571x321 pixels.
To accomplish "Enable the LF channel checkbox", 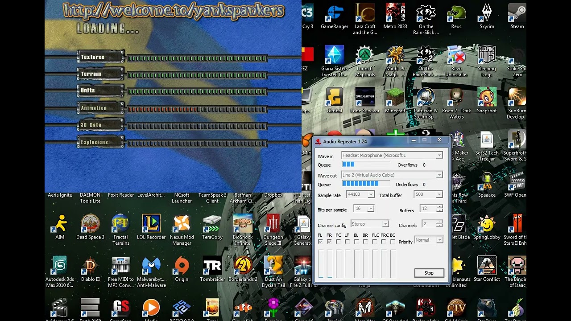I will tap(347, 241).
